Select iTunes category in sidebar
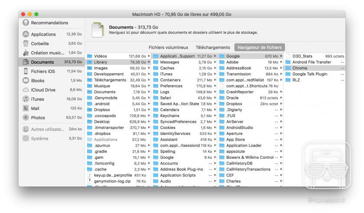364x213 pixels. point(52,99)
